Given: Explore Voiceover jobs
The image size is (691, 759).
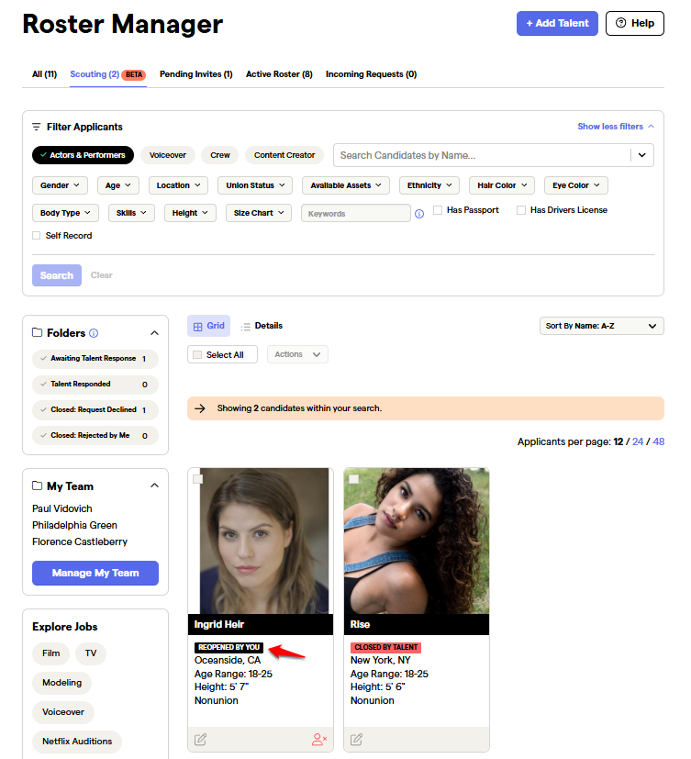Looking at the screenshot, I should point(63,712).
